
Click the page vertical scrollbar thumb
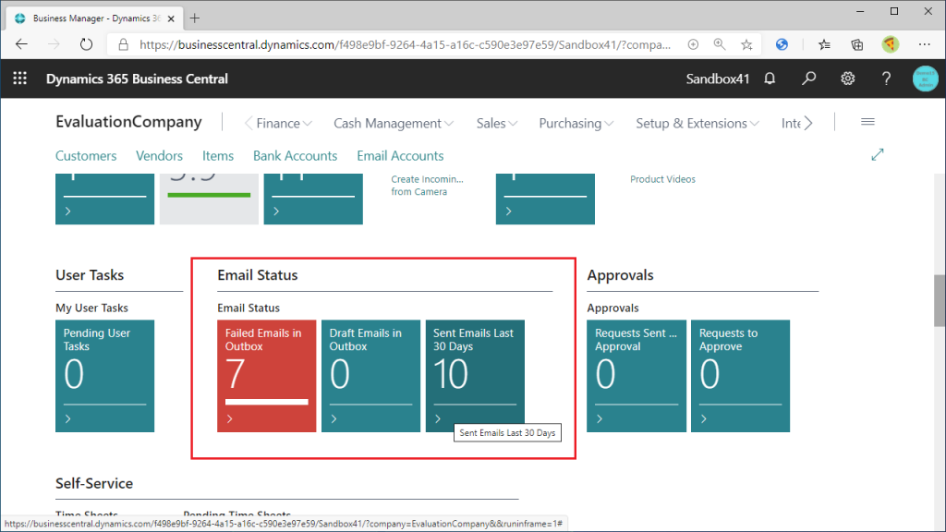pos(939,300)
